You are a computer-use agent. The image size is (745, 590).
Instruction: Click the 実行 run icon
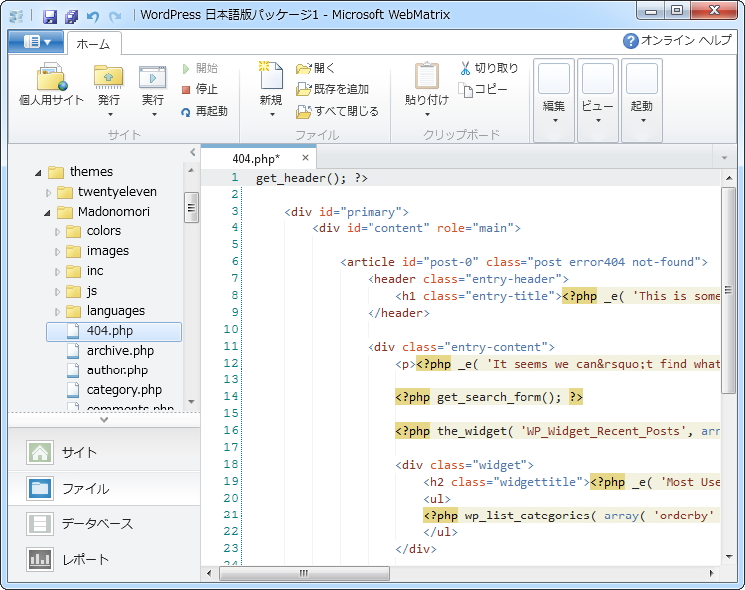pos(153,76)
